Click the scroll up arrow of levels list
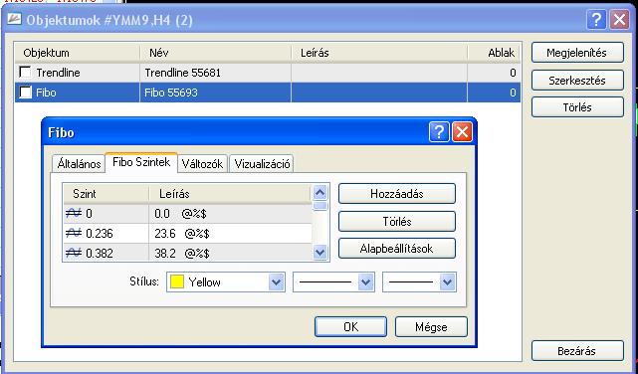Screen dimensions: 638x374 pyautogui.click(x=320, y=192)
